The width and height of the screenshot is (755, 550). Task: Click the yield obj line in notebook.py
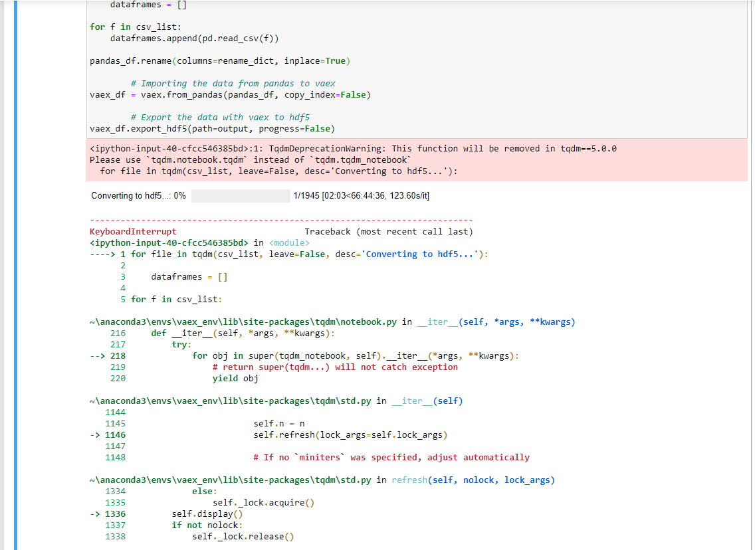pos(236,378)
